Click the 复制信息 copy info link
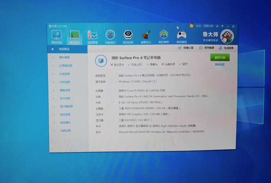This screenshot has width=271, height=183. coord(220,64)
